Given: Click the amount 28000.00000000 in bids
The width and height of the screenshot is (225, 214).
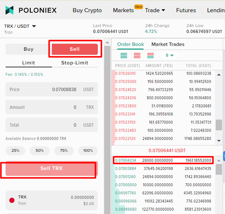Looking at the screenshot, I should (158, 160).
